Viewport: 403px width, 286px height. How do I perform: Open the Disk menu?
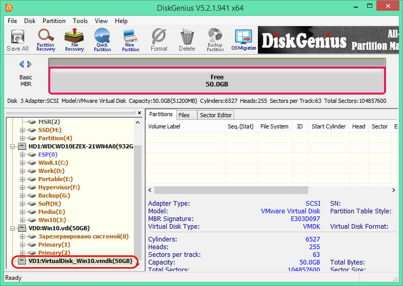click(30, 21)
